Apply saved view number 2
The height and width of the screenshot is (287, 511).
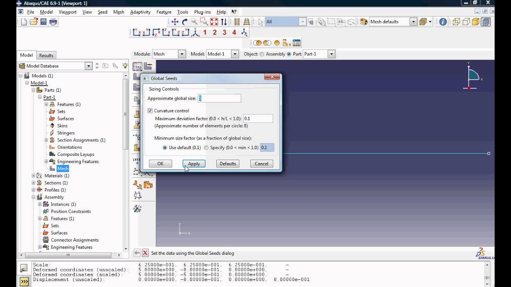point(215,33)
